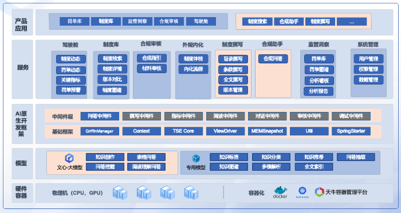
Task: Select the 目录撰写 box
Action: (x=233, y=59)
